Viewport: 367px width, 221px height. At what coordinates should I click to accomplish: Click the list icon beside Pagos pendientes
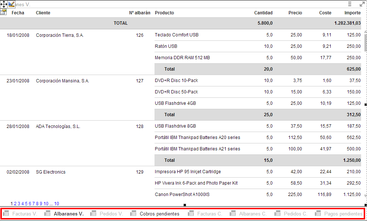[x=318, y=214]
